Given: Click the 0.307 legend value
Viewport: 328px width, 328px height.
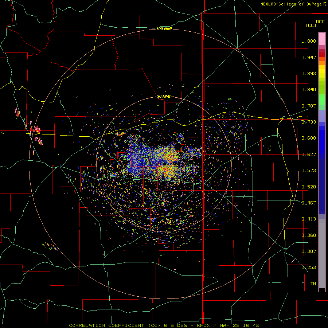Looking at the screenshot, I should point(309,251).
